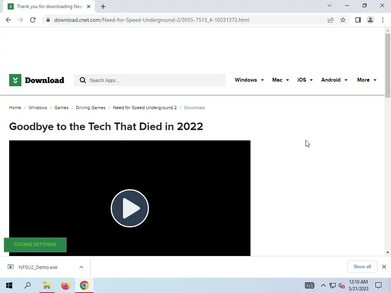The width and height of the screenshot is (391, 293).
Task: Click the scrollbar down arrow
Action: coord(388,253)
